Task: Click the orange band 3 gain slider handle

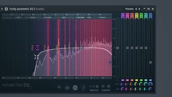Action: pyautogui.click(x=132, y=48)
